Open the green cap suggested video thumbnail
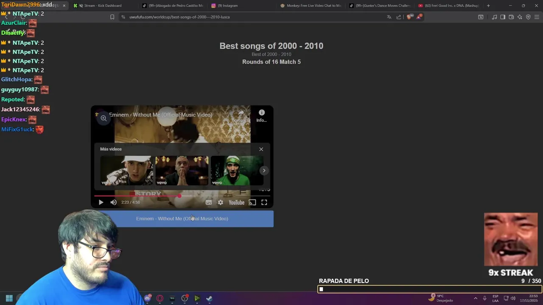Screen dimensions: 543x305 tap(237, 171)
